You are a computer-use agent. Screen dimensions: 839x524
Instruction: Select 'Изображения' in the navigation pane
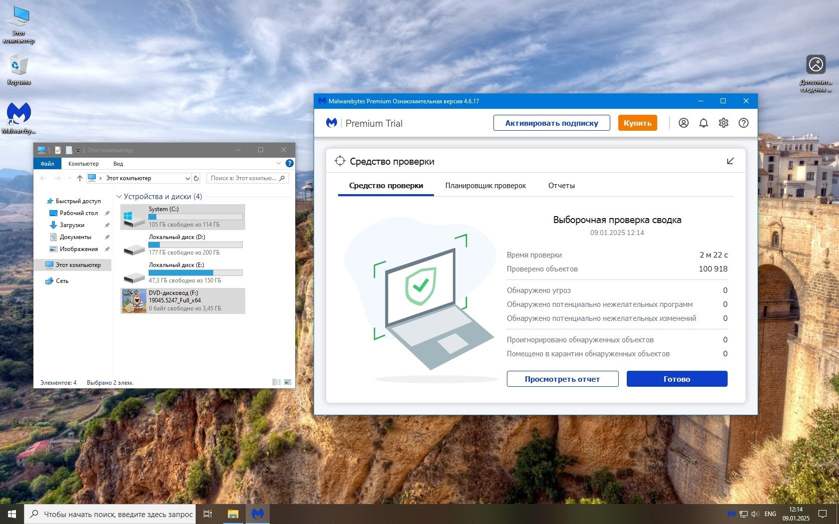click(x=78, y=249)
